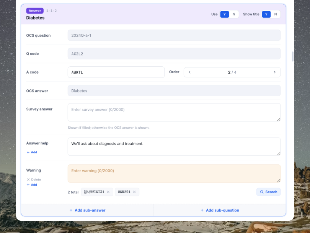The image size is (310, 233).
Task: Focus the Survey answer text area
Action: [174, 112]
